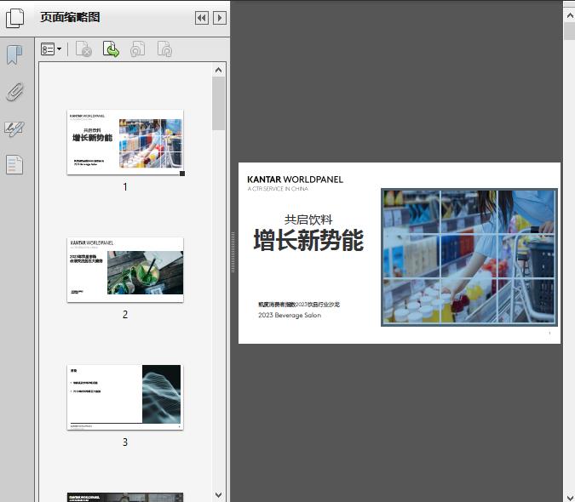The image size is (575, 502).
Task: Open the Attachments paperclip panel
Action: coord(14,92)
